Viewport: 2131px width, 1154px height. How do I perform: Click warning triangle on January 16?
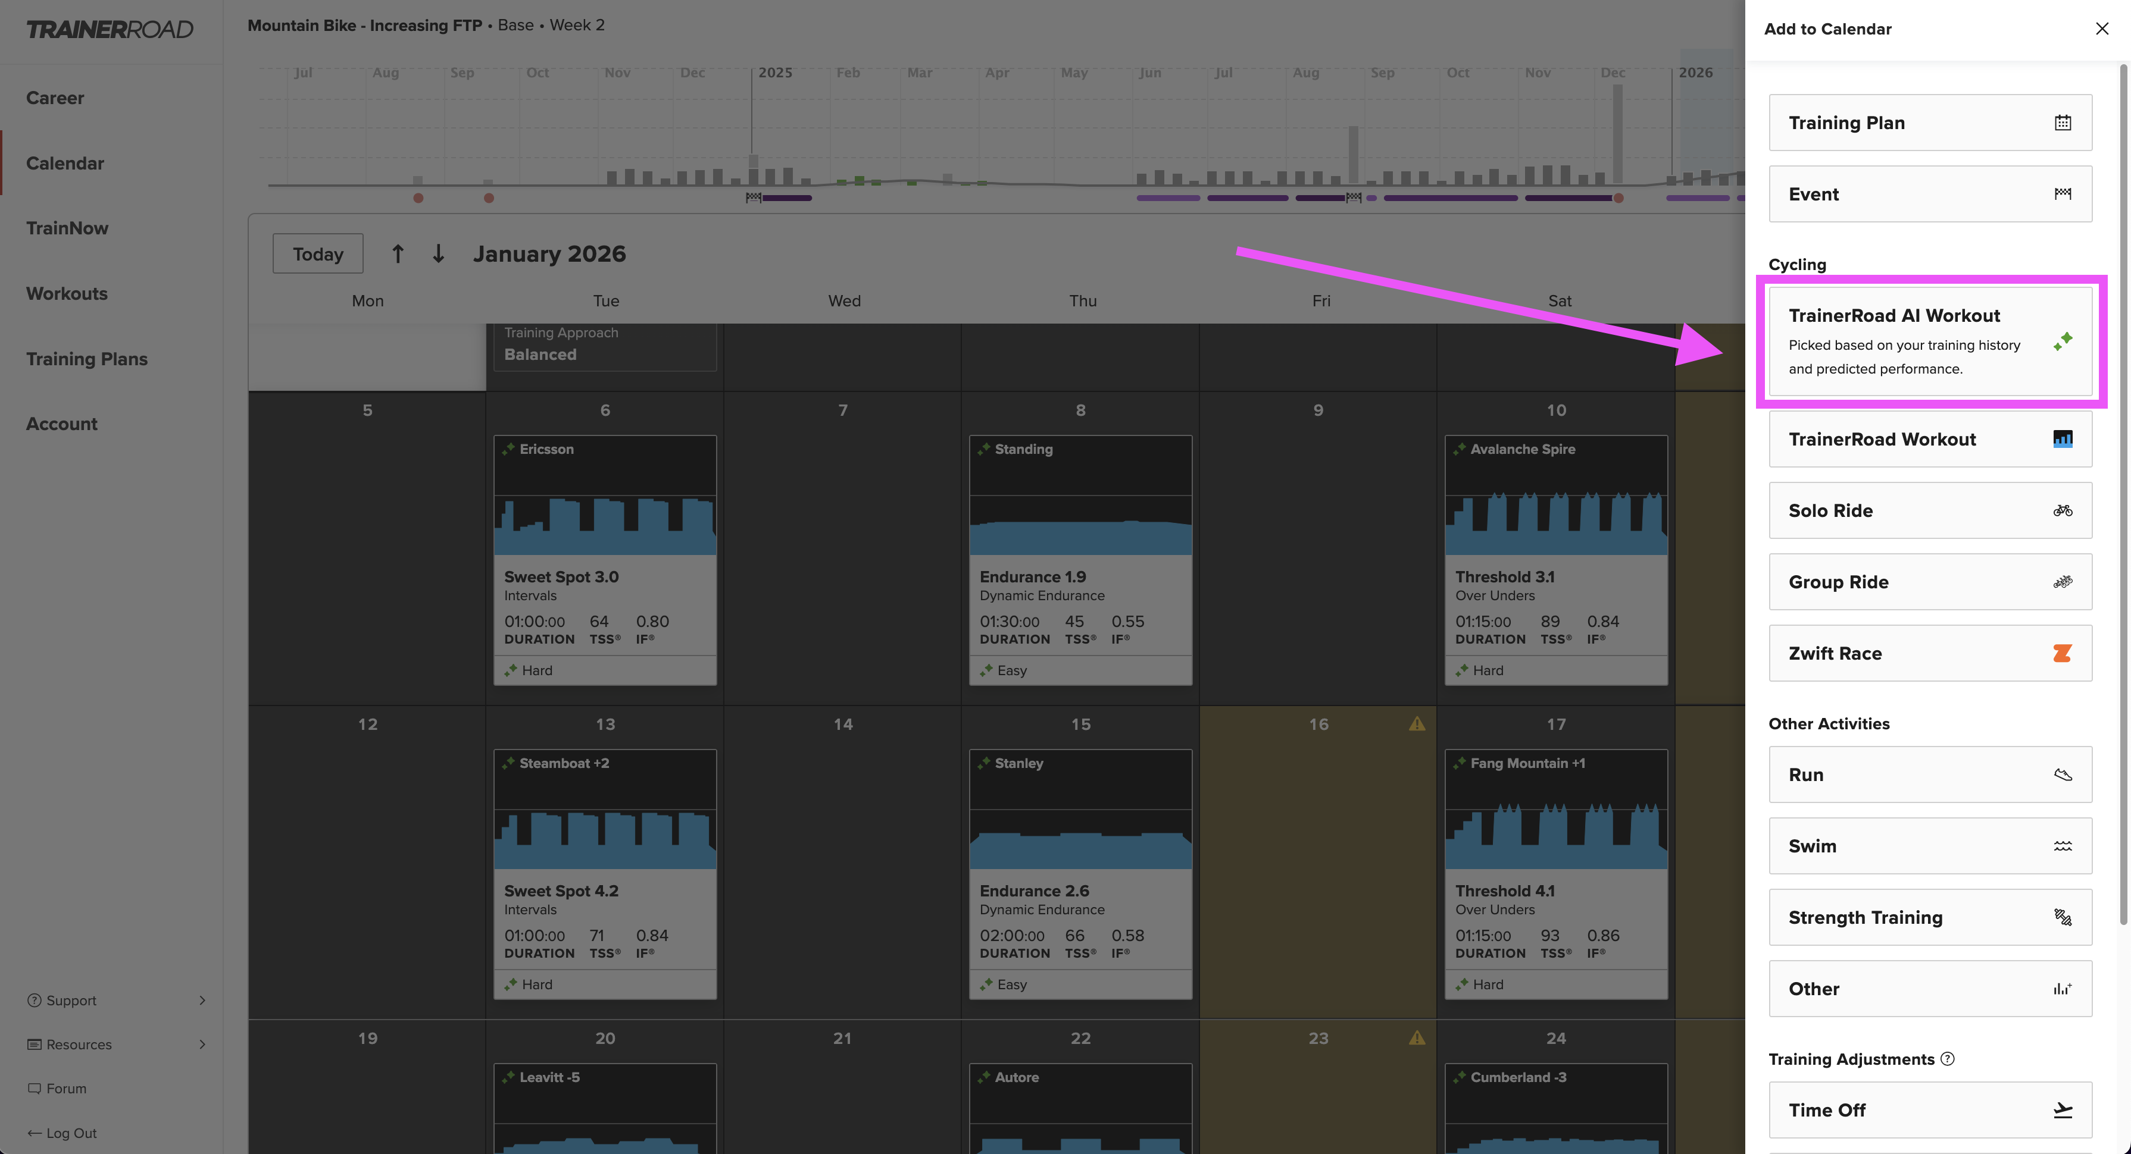click(1416, 723)
